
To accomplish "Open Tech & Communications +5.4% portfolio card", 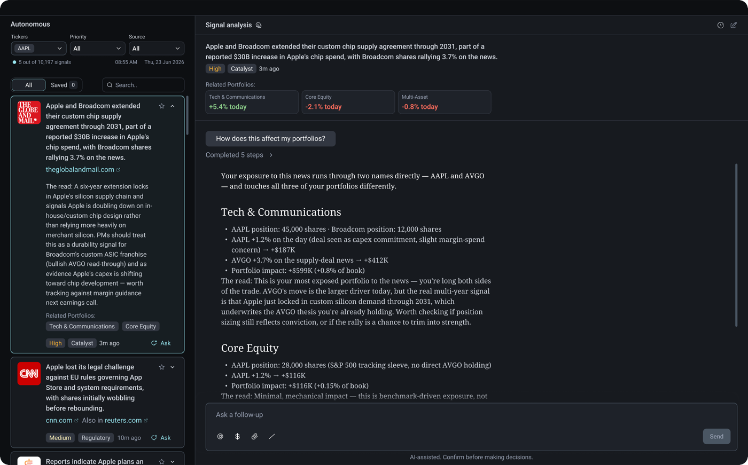I will coord(252,102).
